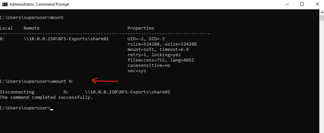Click the 'umount N:' command text

pyautogui.click(x=62, y=81)
